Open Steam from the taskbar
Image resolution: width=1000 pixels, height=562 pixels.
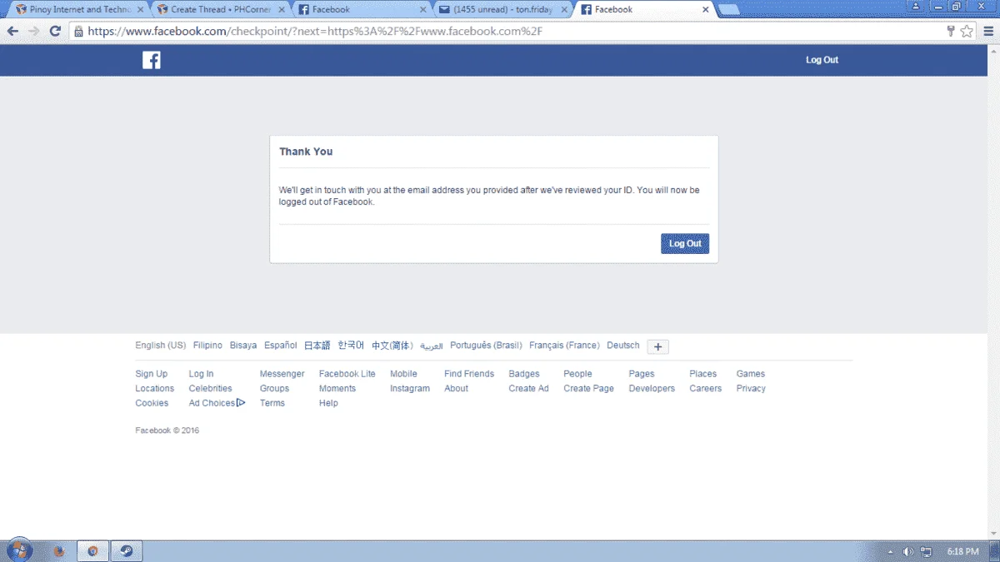coord(127,551)
